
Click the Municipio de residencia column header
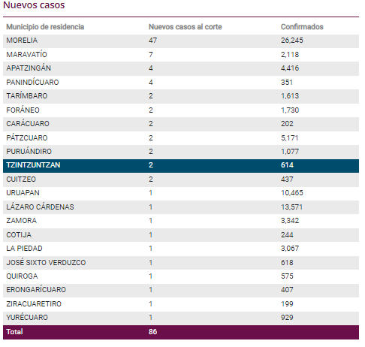point(45,27)
